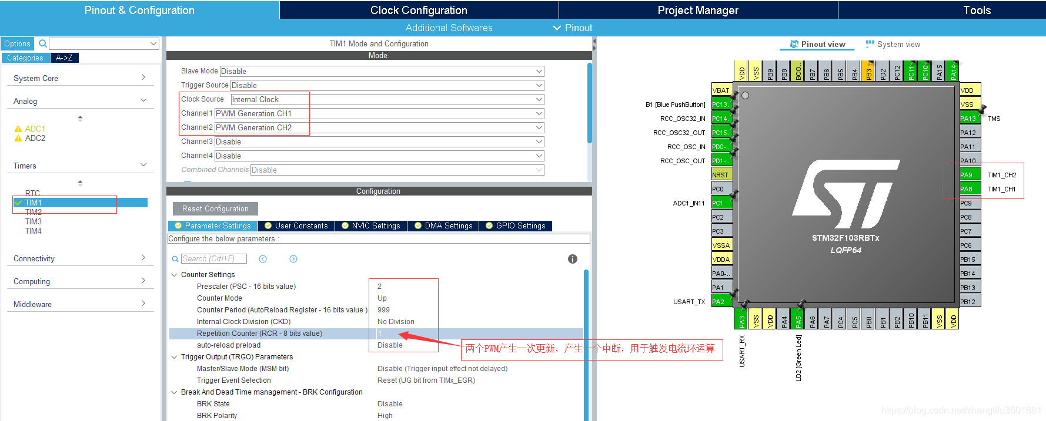Click the parameter Search (Ctrl+F) field
The height and width of the screenshot is (421, 1046).
213,259
